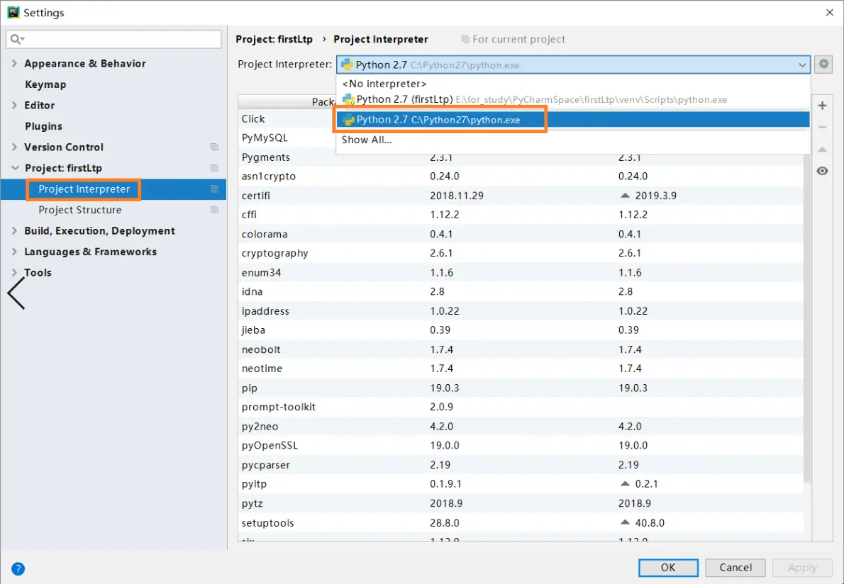Select Python 2.7 (firstLtp) venv interpreter
844x584 pixels.
tap(573, 99)
